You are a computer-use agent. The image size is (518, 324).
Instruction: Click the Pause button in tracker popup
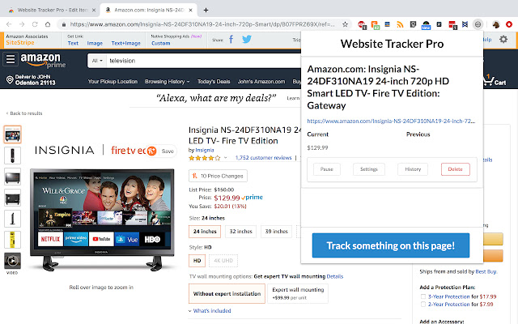(x=327, y=169)
